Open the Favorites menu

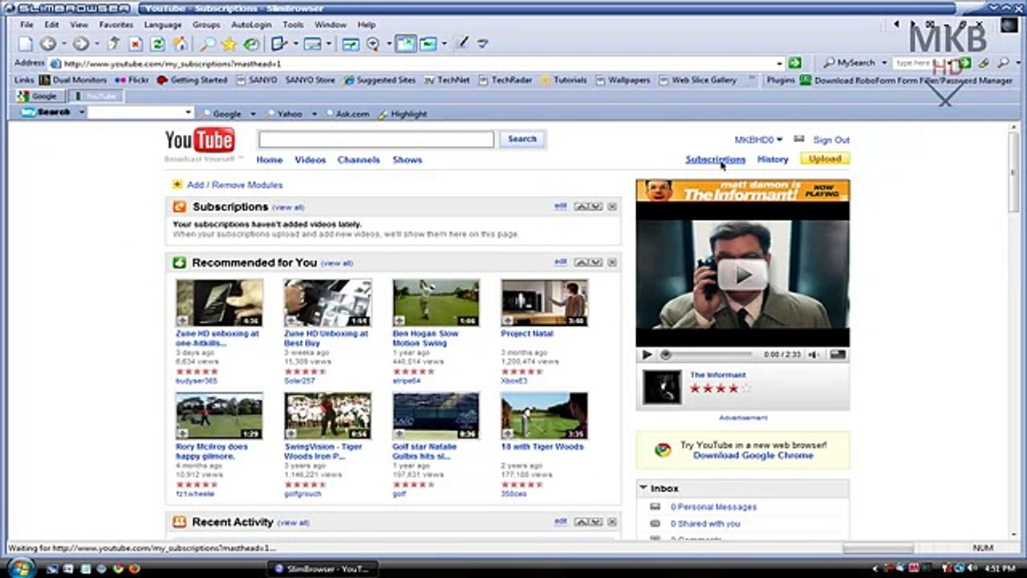[x=116, y=25]
